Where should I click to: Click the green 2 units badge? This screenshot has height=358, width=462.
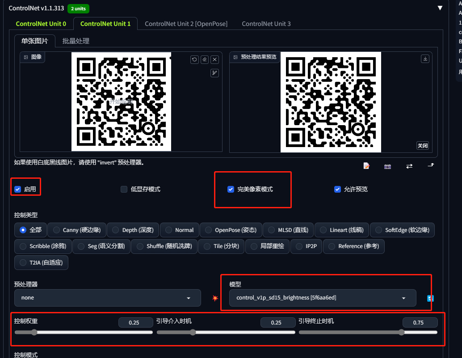coord(78,8)
